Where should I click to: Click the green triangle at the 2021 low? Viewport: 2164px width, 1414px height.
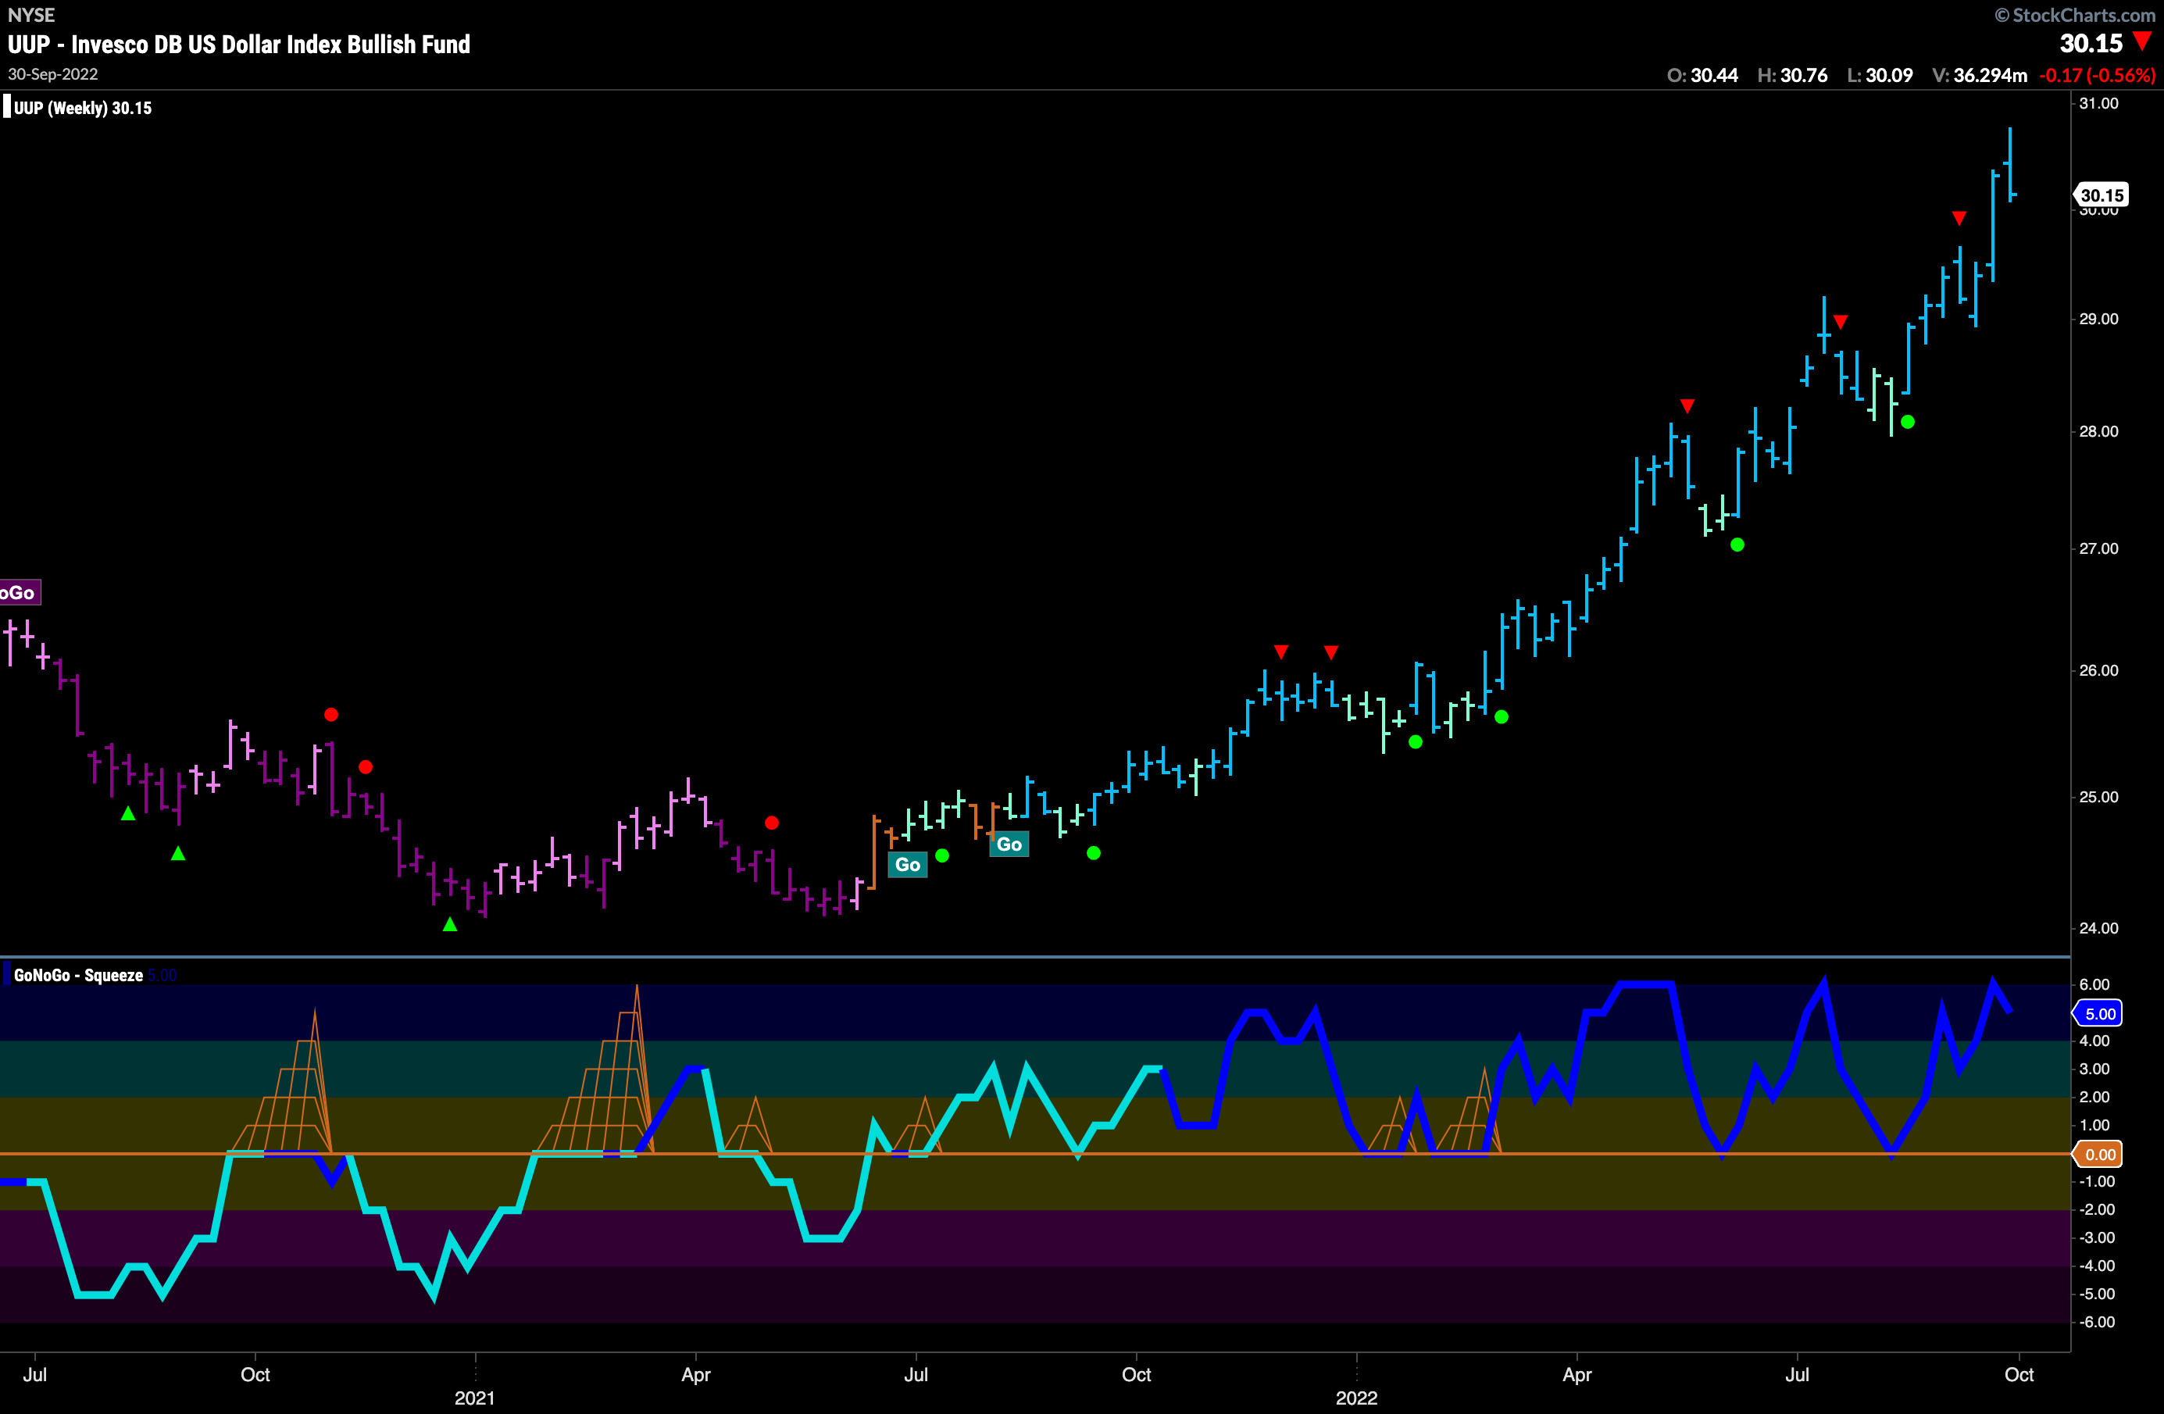pyautogui.click(x=450, y=924)
